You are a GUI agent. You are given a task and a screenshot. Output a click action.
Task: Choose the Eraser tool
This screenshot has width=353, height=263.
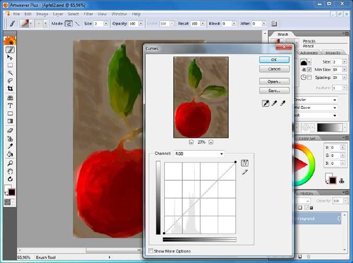pos(10,131)
